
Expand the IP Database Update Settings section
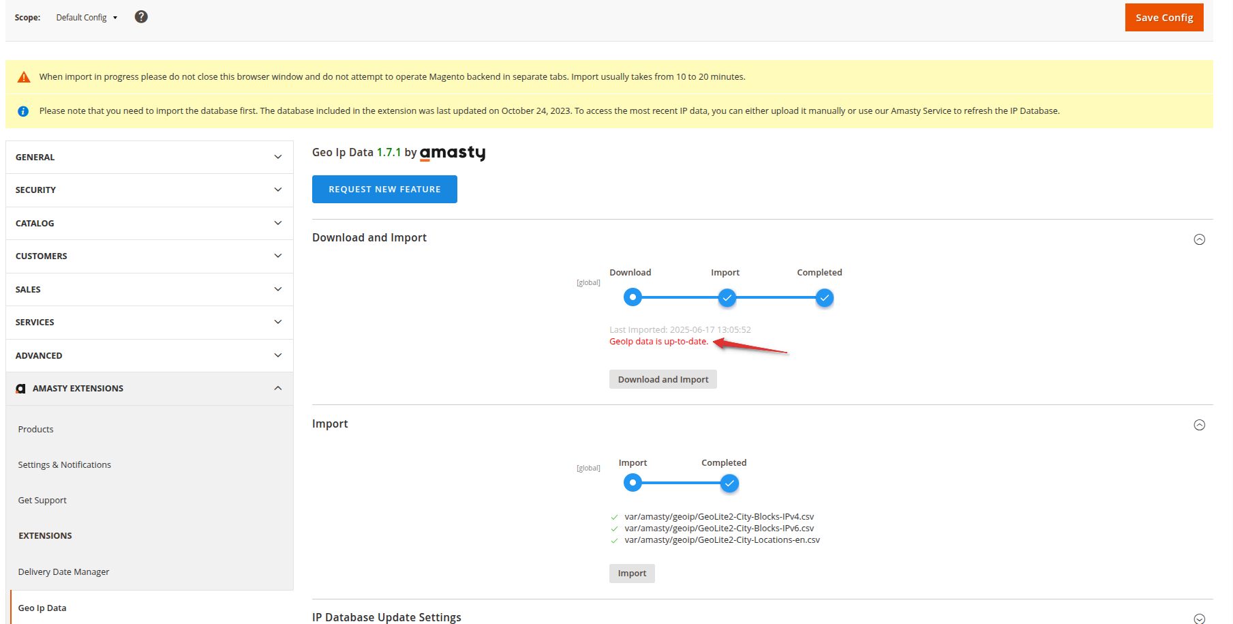coord(1200,619)
